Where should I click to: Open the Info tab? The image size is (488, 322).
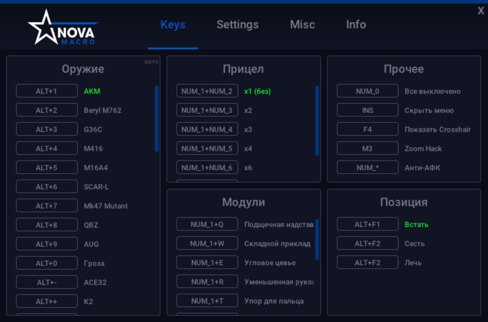356,25
